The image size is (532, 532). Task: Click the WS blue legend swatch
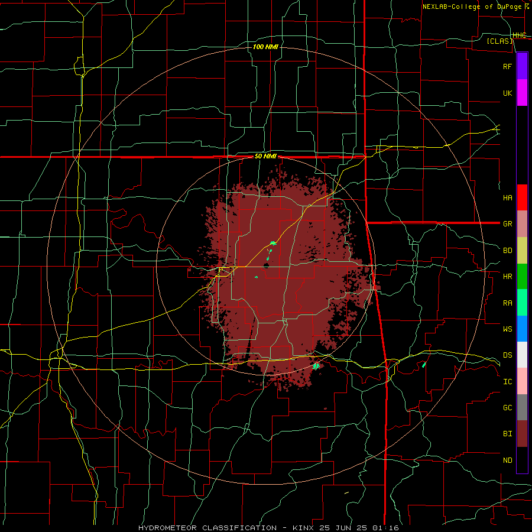(522, 329)
